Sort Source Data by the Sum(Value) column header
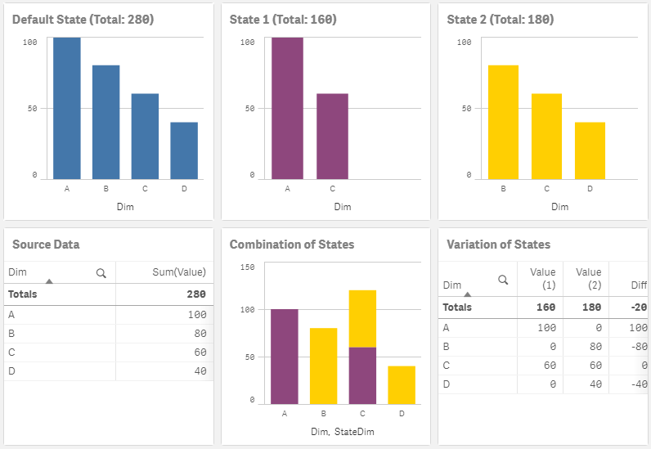The height and width of the screenshot is (449, 651). click(x=182, y=272)
